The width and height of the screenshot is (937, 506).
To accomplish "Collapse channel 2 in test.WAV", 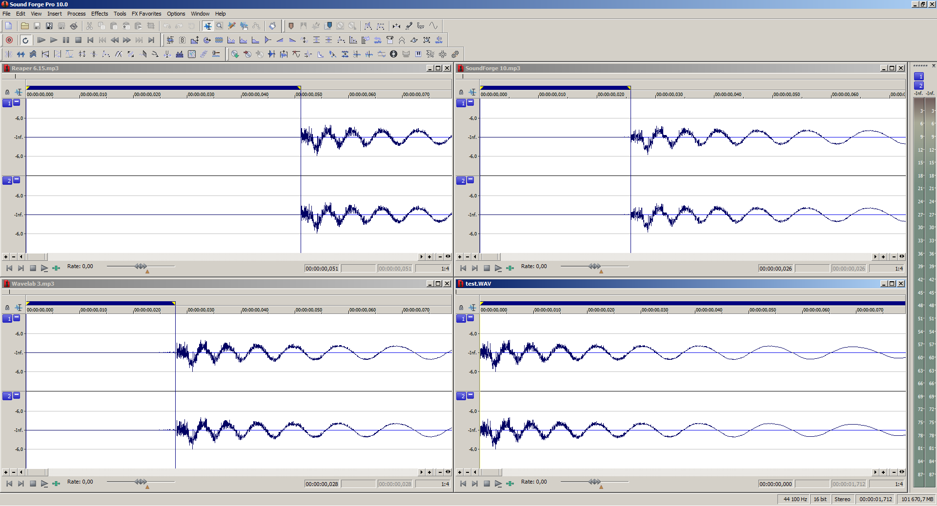I will point(470,395).
